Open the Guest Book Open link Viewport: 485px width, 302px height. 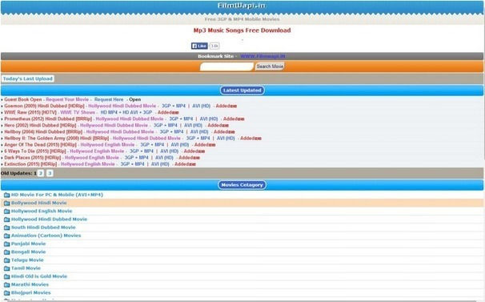[x=23, y=99]
